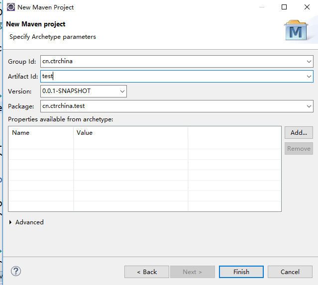Click the Finish button

[x=241, y=272]
